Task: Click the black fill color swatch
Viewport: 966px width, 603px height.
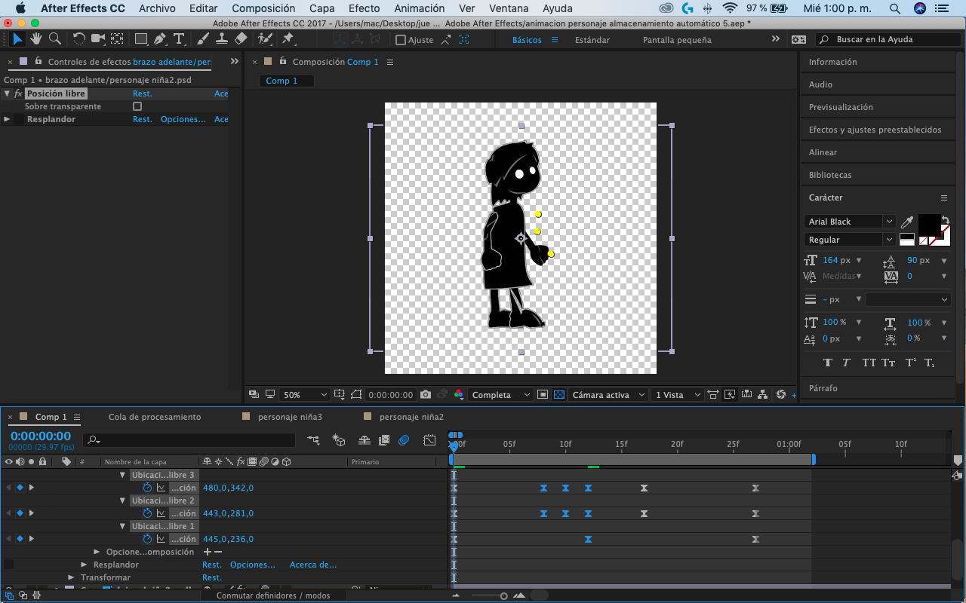Action: click(928, 225)
